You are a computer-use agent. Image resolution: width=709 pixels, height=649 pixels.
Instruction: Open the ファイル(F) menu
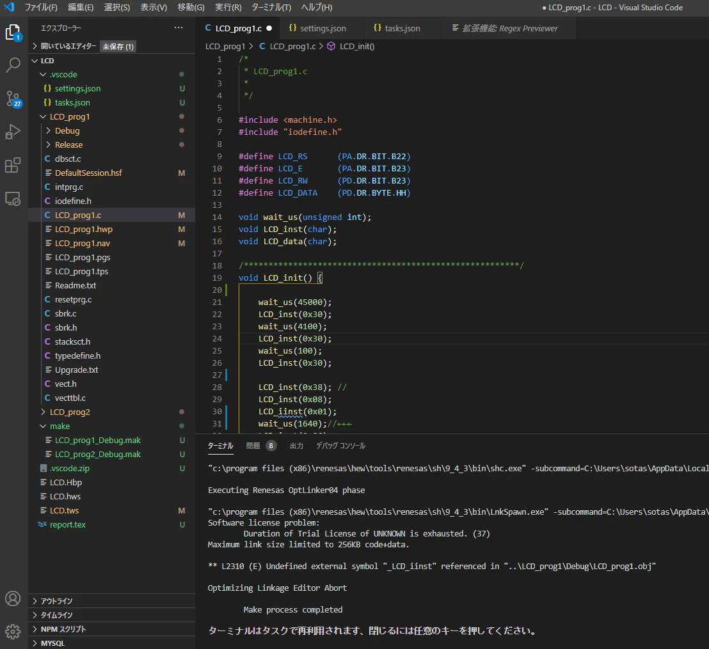click(x=41, y=7)
